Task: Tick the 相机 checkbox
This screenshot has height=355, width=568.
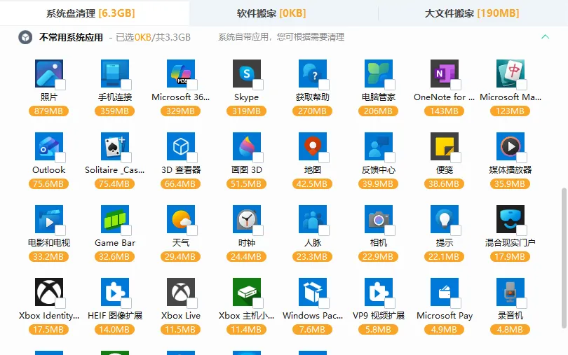Action: [390, 230]
